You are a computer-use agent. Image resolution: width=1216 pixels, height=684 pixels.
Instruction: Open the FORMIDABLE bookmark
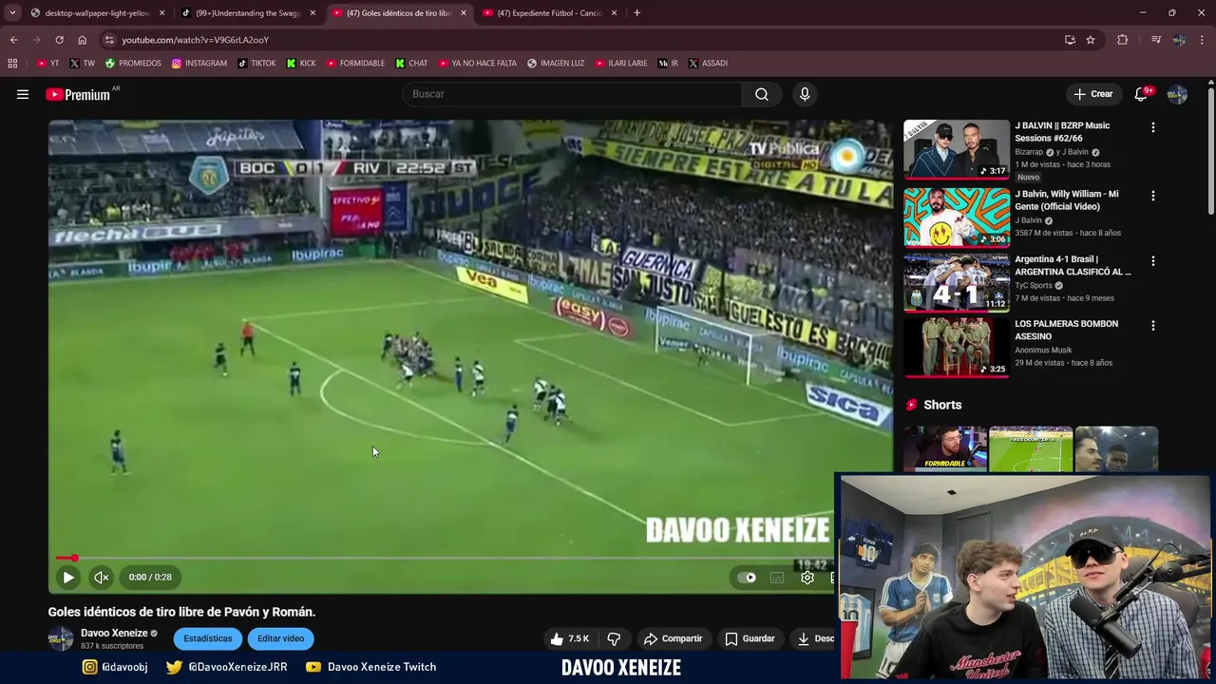[355, 63]
